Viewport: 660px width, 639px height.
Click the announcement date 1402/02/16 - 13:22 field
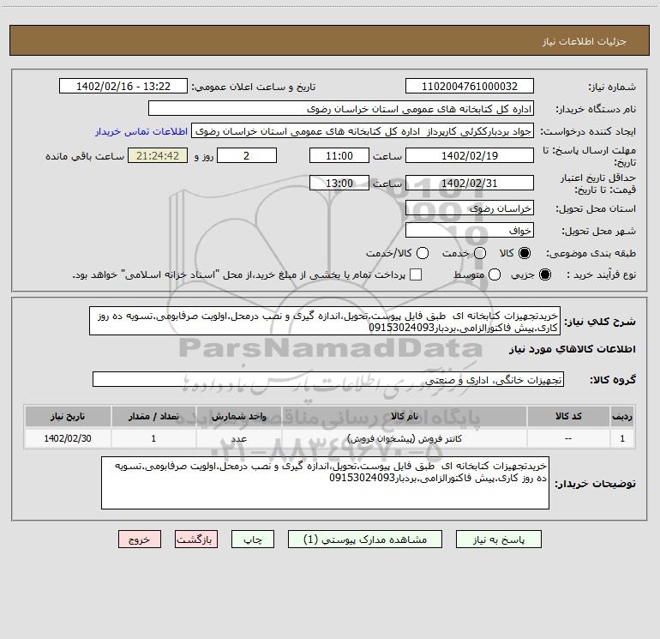click(x=123, y=86)
